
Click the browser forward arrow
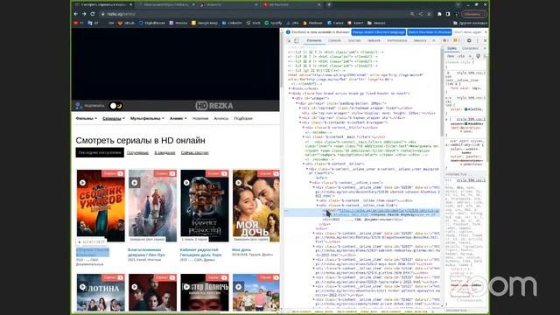pyautogui.click(x=84, y=14)
